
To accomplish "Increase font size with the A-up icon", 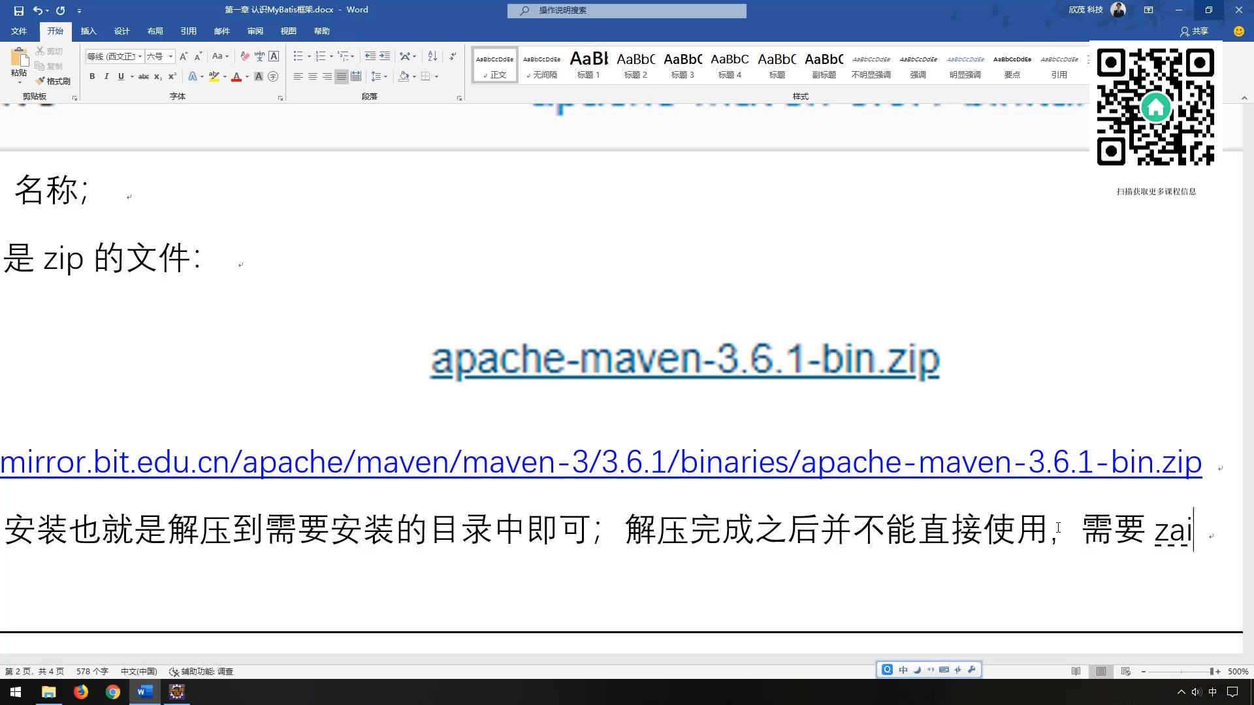I will click(184, 56).
